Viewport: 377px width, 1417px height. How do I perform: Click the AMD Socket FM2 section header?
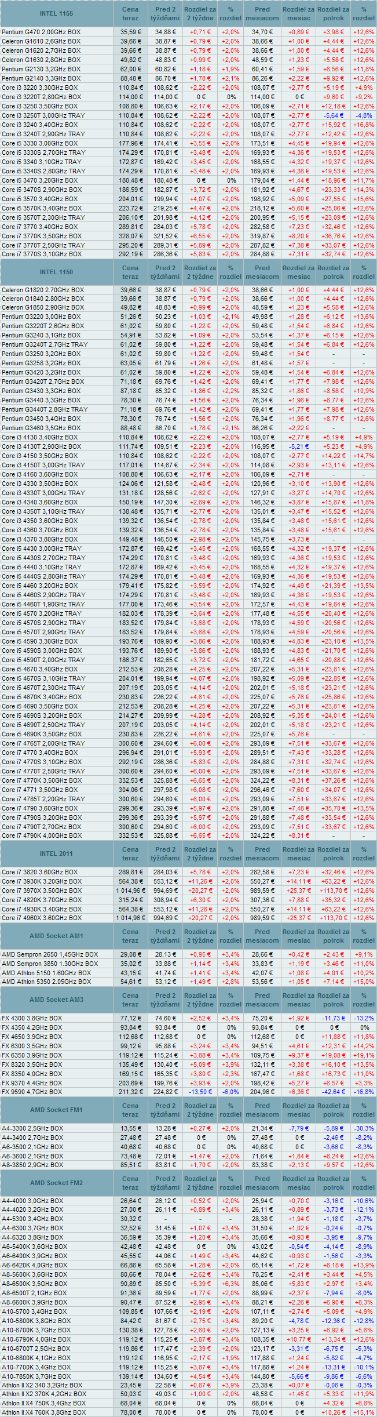(x=57, y=1183)
